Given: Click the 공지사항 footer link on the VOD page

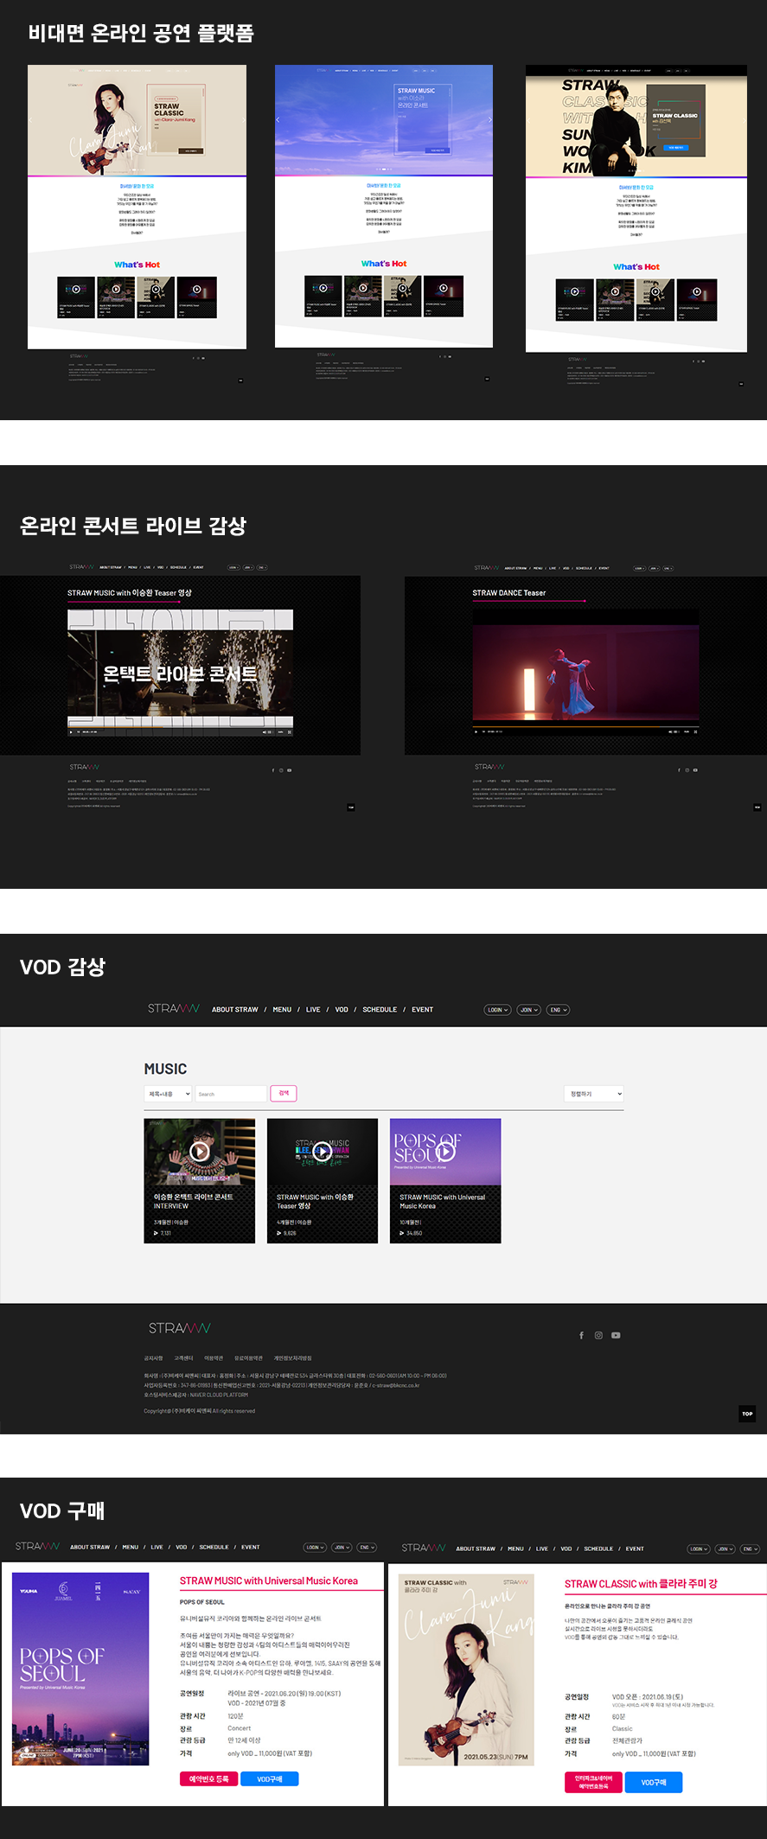Looking at the screenshot, I should point(153,1358).
